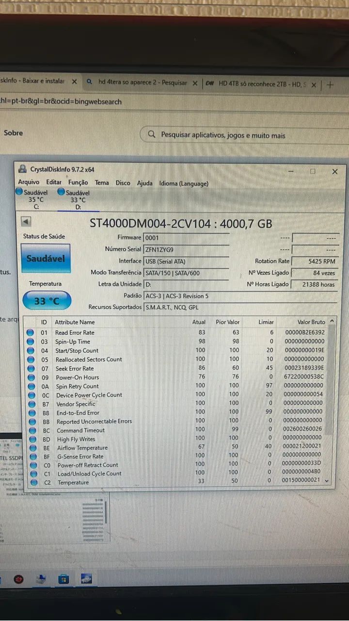Click the status icon for End-to-End Error
This screenshot has height=621, width=349.
coord(32,413)
